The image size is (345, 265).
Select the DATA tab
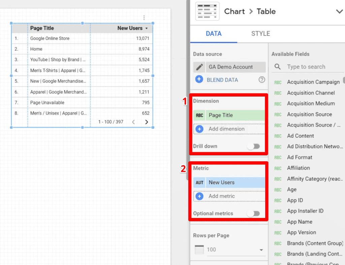[x=213, y=34]
